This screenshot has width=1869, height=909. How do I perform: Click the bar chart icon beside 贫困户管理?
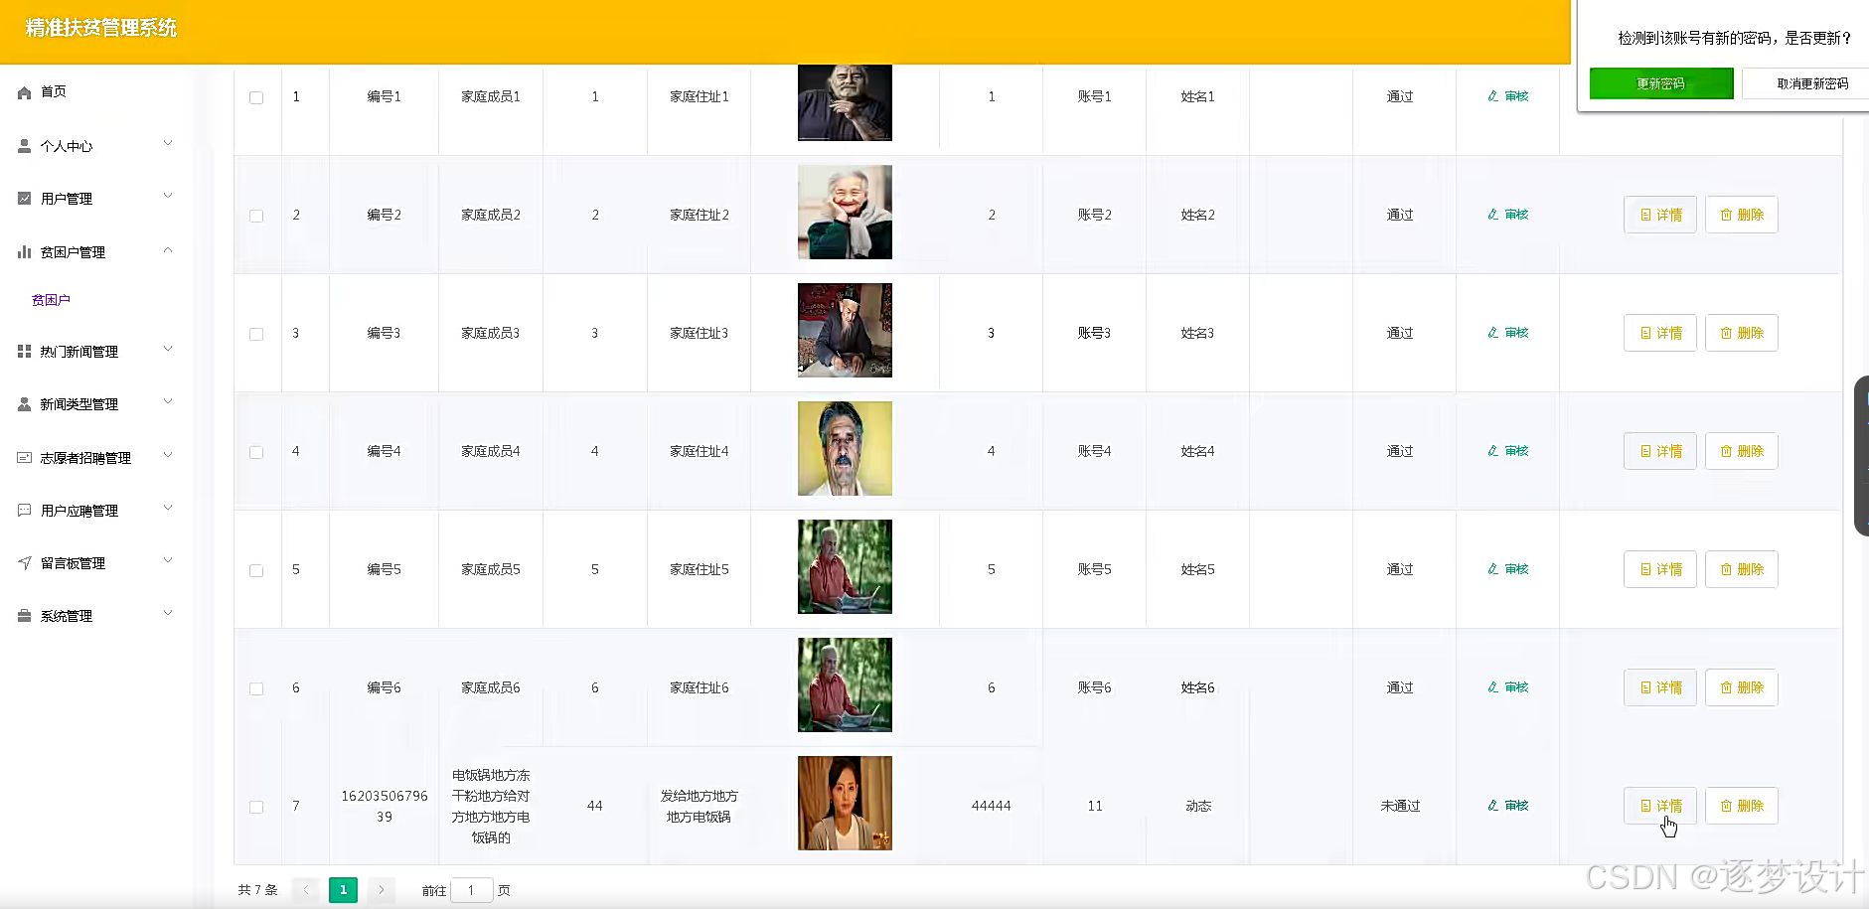pos(24,252)
